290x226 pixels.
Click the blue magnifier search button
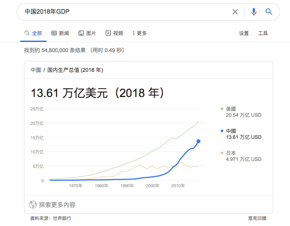pos(269,12)
